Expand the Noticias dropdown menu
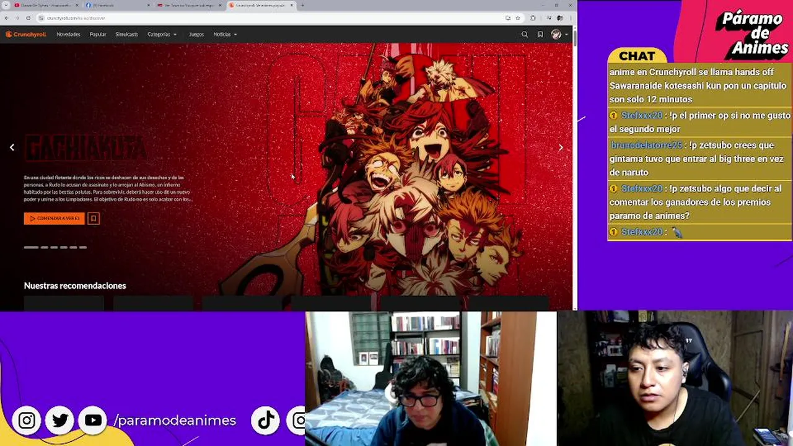This screenshot has height=446, width=793. coord(225,35)
